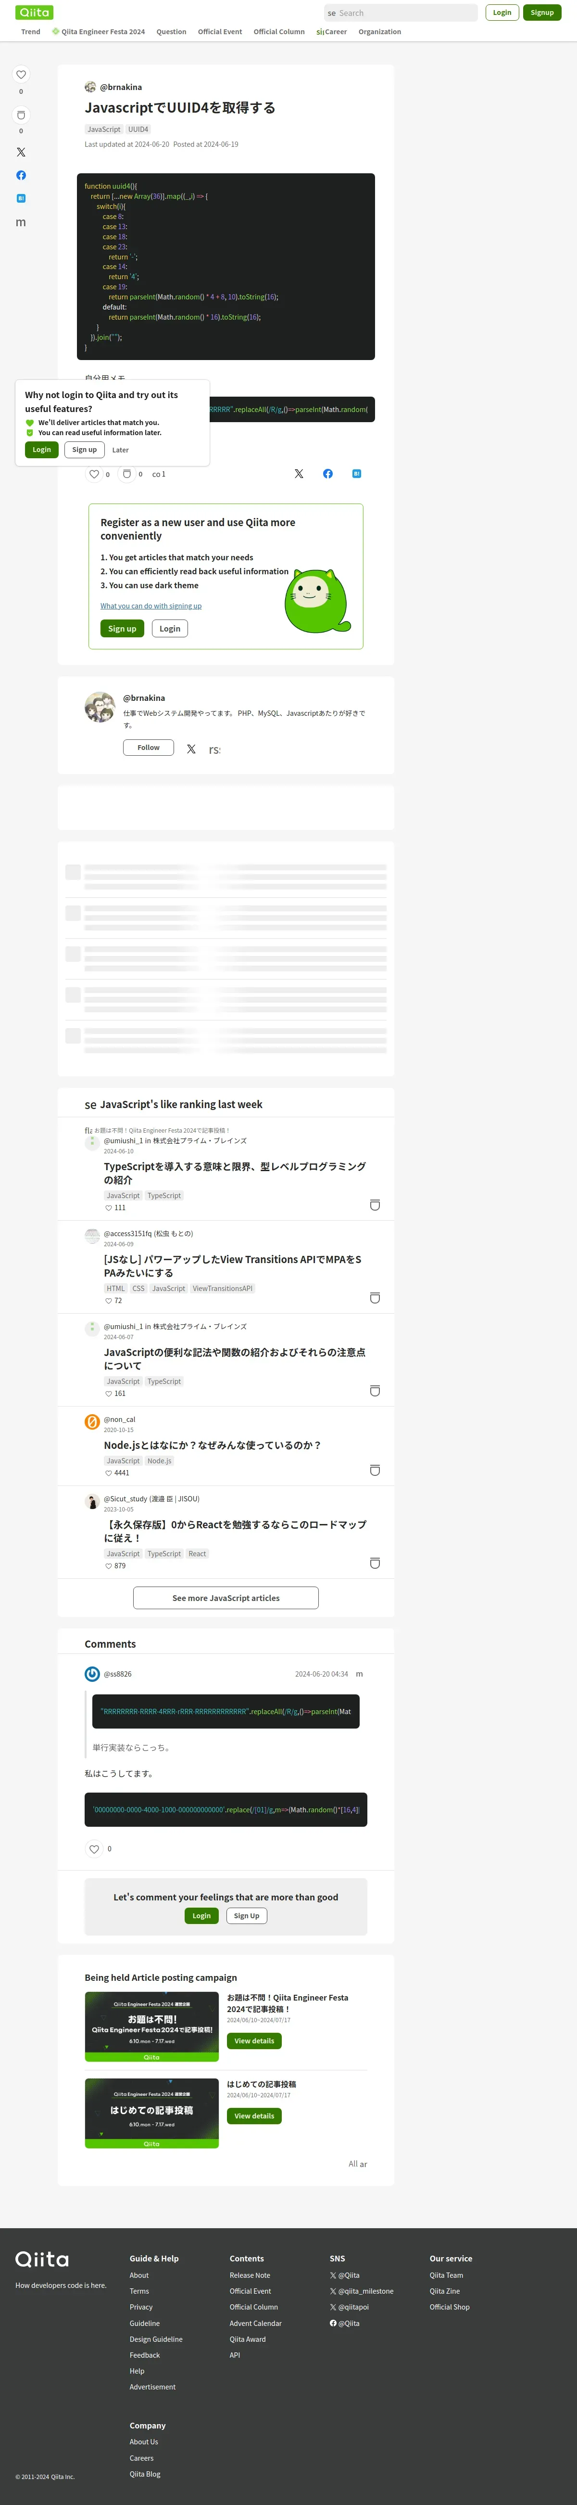Open the はじめての記事投稿 campaign banner image
This screenshot has width=577, height=2505.
(151, 2113)
